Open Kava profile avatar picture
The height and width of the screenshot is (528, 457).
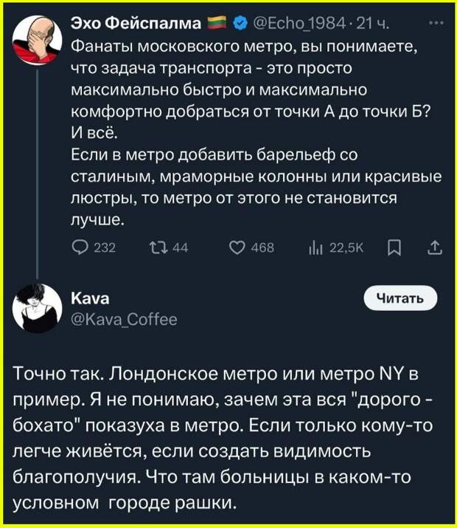pos(38,309)
